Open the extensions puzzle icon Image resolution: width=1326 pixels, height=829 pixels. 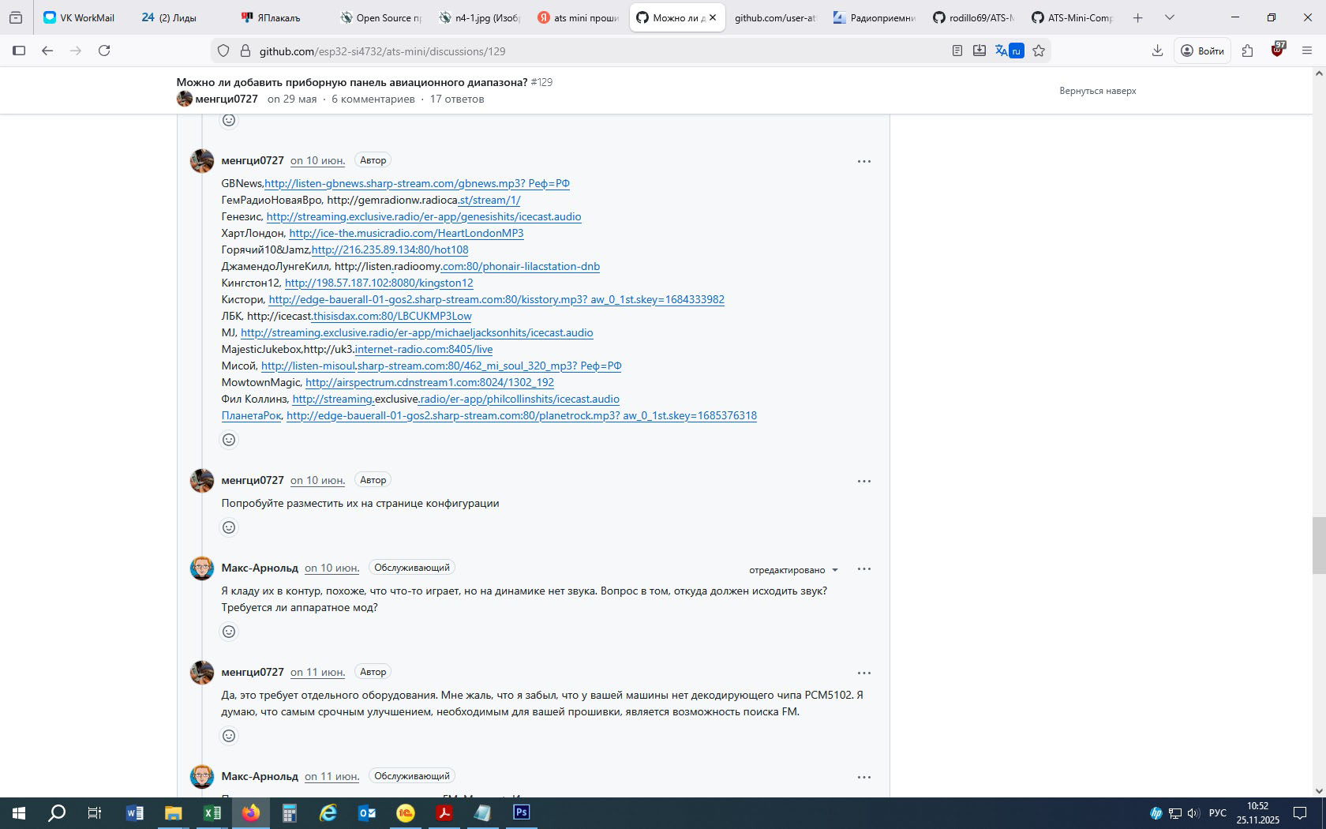pos(1247,51)
